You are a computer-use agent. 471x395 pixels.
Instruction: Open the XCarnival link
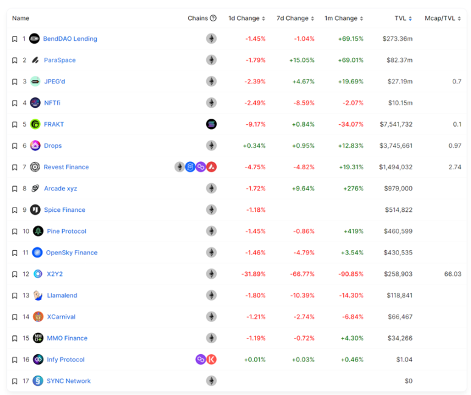pos(61,316)
